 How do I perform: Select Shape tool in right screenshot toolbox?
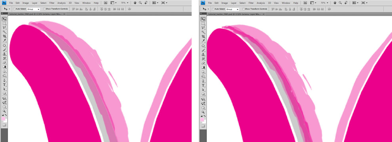203,94
